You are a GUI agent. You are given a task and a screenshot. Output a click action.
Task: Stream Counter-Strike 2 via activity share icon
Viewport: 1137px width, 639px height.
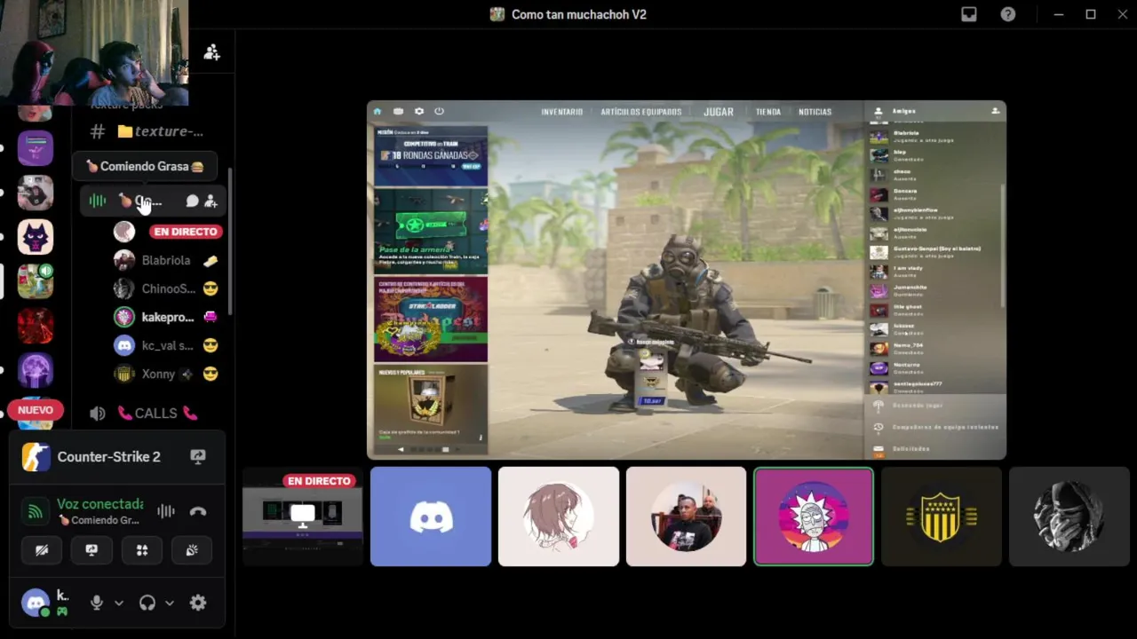coord(198,456)
